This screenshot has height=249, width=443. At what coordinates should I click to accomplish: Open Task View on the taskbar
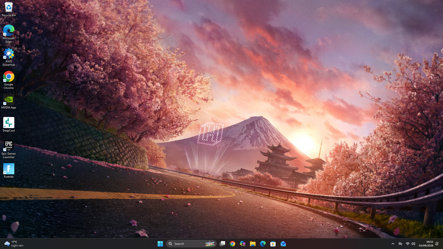click(222, 243)
